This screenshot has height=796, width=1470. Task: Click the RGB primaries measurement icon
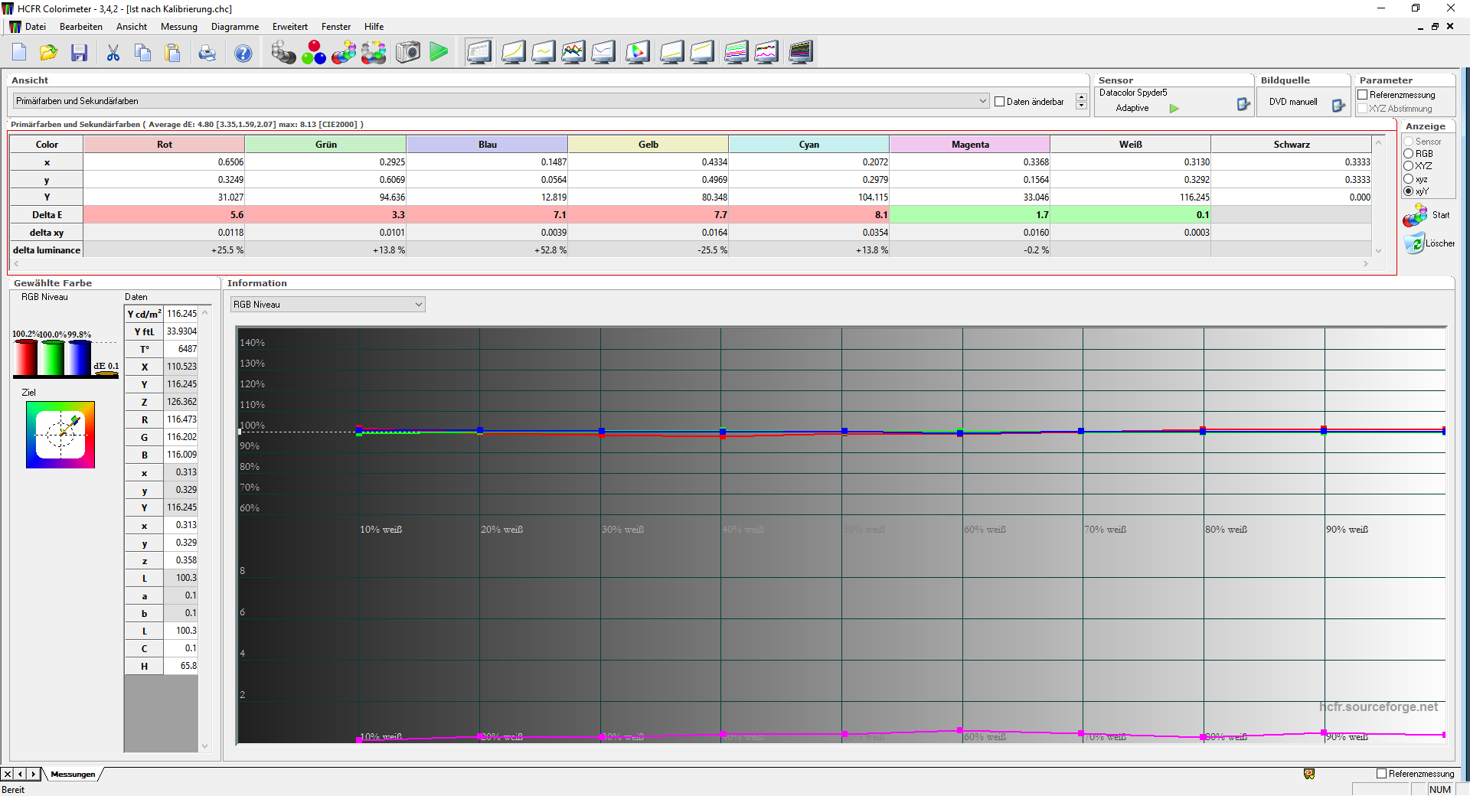pos(313,53)
